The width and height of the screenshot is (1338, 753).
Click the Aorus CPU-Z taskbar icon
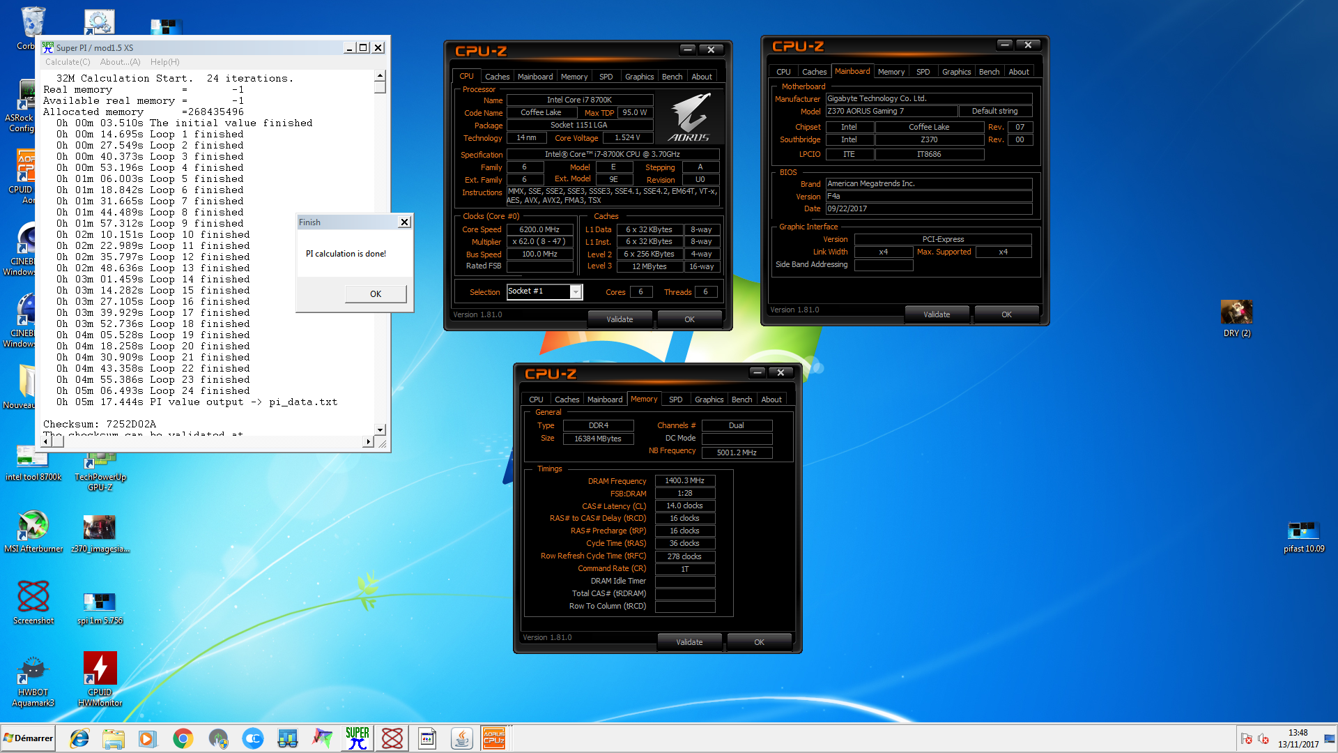pyautogui.click(x=494, y=738)
